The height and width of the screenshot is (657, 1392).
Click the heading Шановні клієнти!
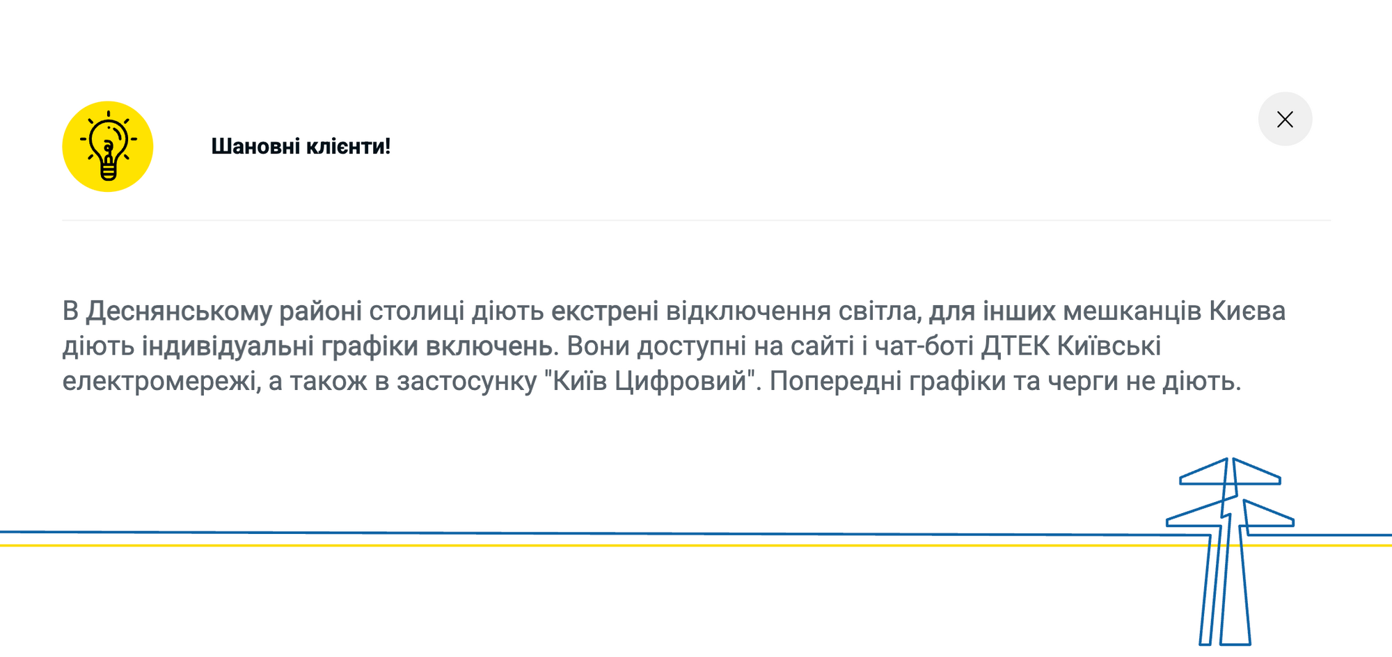(x=301, y=146)
